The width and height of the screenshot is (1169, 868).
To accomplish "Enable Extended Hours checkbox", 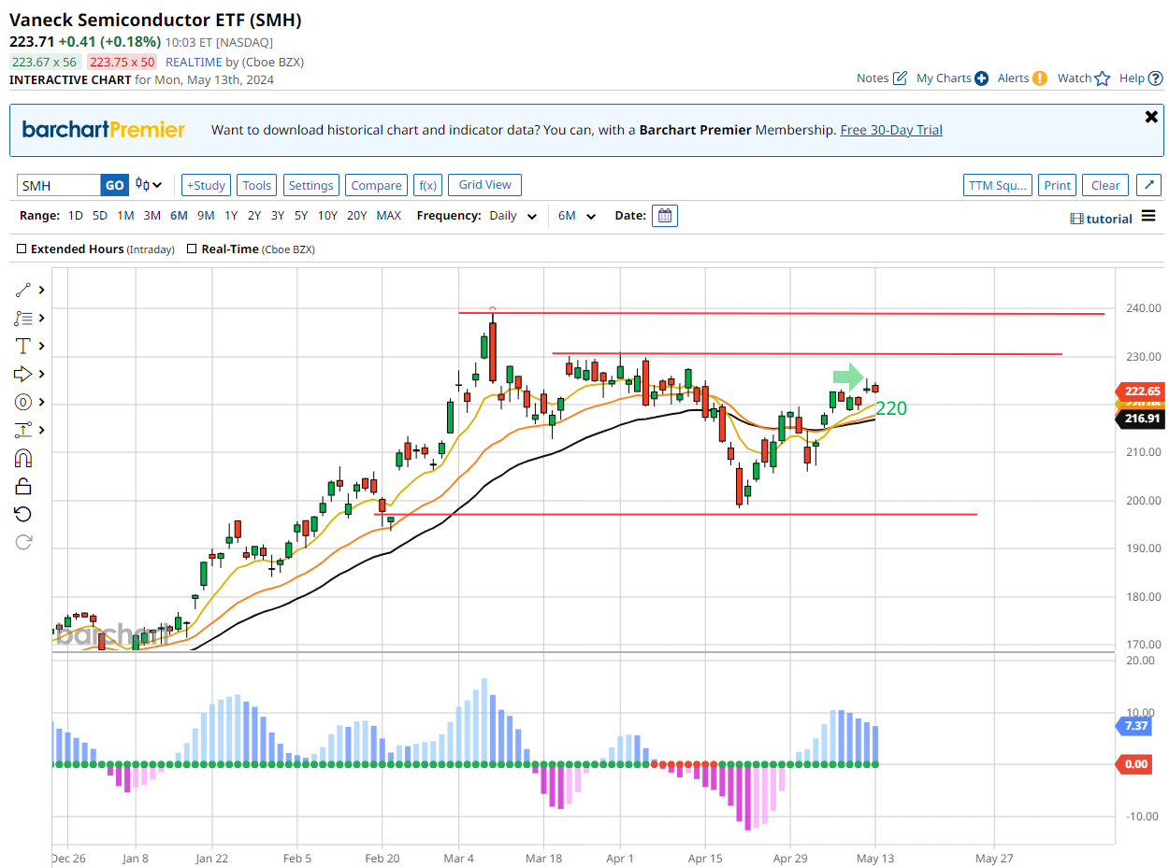I will tap(22, 249).
